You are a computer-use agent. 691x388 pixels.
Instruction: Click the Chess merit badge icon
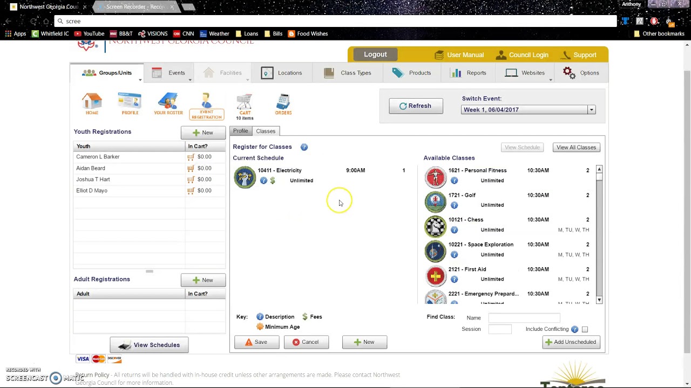(436, 227)
